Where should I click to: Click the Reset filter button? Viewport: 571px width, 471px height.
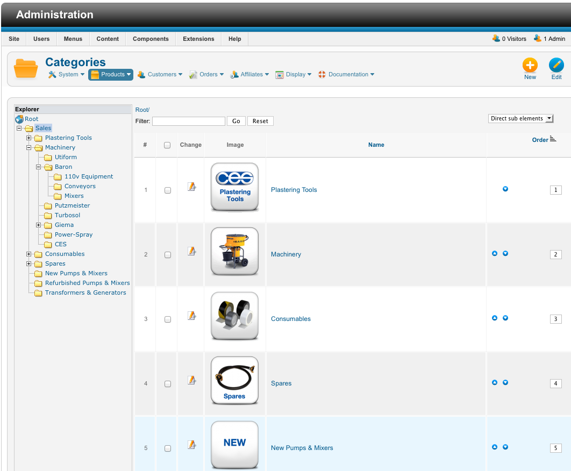(260, 121)
